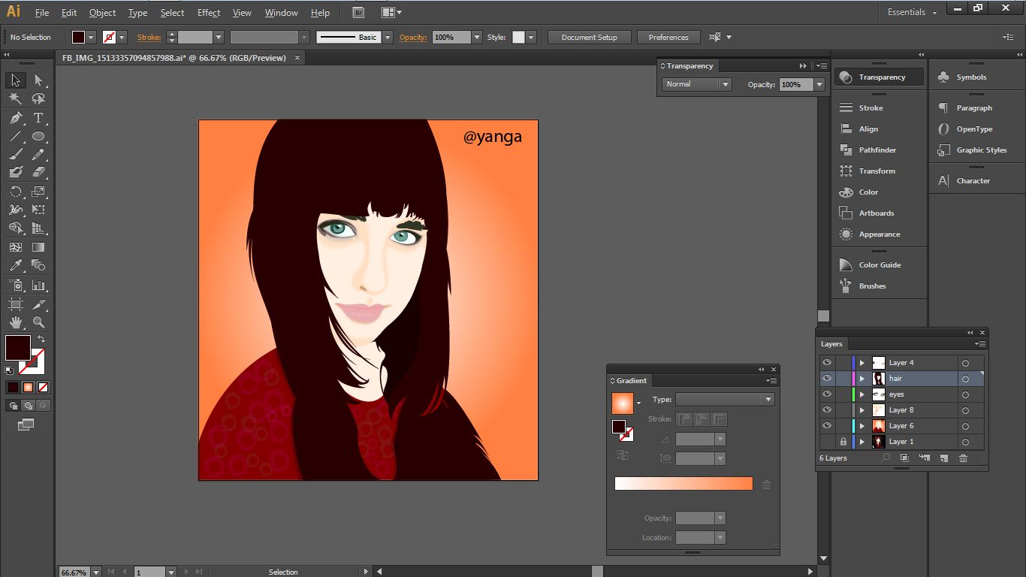Select the Magic Wand tool
The height and width of the screenshot is (577, 1026).
(16, 99)
